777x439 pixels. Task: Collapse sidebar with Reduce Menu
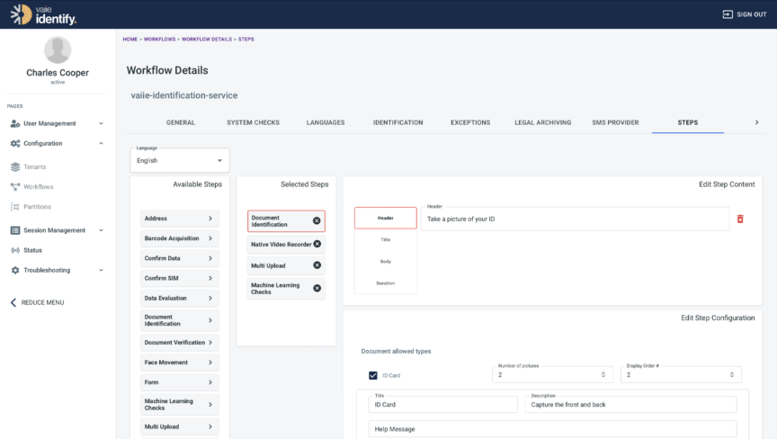tap(42, 302)
